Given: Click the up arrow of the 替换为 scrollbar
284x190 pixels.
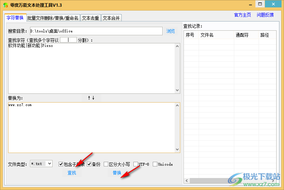Looking at the screenshot, I should 177,105.
